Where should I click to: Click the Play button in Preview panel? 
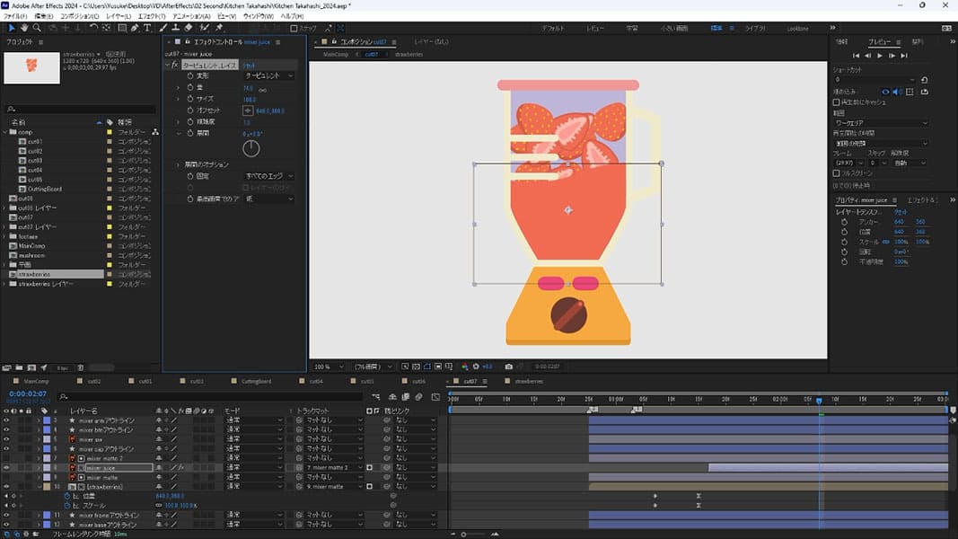click(879, 56)
